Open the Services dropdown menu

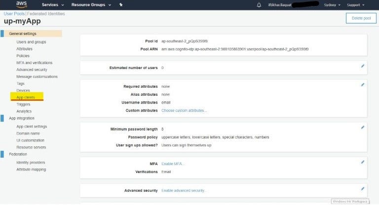[53, 5]
